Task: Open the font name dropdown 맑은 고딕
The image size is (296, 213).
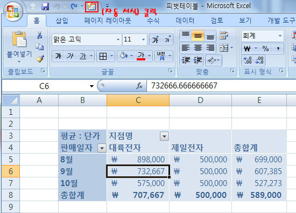Action: [x=118, y=39]
